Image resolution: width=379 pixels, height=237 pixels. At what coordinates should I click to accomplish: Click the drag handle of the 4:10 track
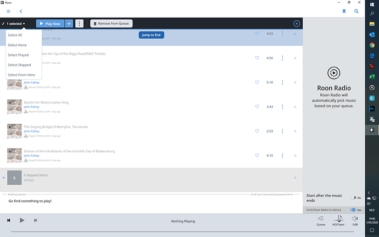(295, 156)
